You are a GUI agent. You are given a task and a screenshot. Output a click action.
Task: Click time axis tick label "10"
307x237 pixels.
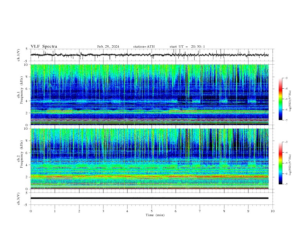273,211
